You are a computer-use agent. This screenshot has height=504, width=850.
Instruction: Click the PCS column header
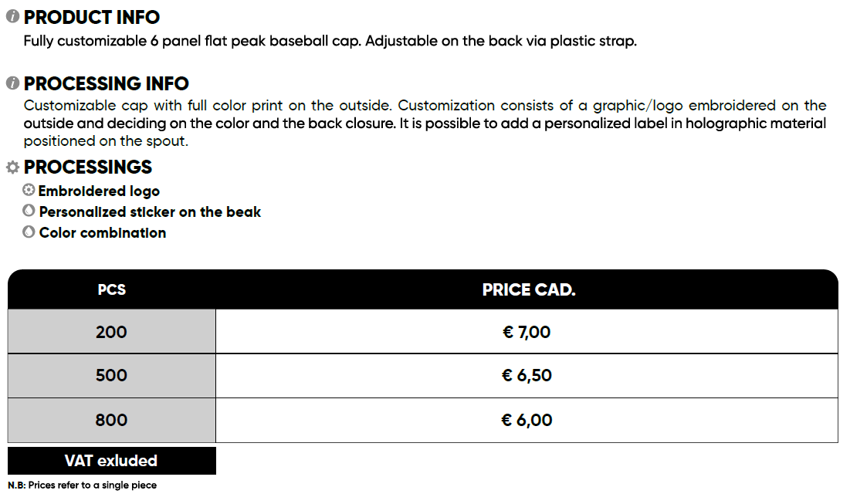[x=112, y=290]
